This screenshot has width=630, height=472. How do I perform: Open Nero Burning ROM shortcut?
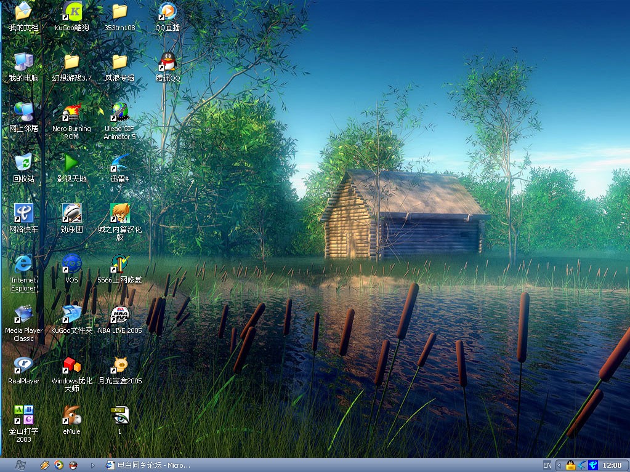71,113
